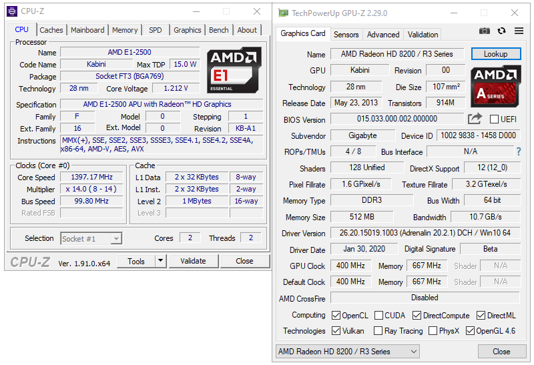Toggle the OpenCL checkbox
The image size is (534, 365).
[336, 316]
